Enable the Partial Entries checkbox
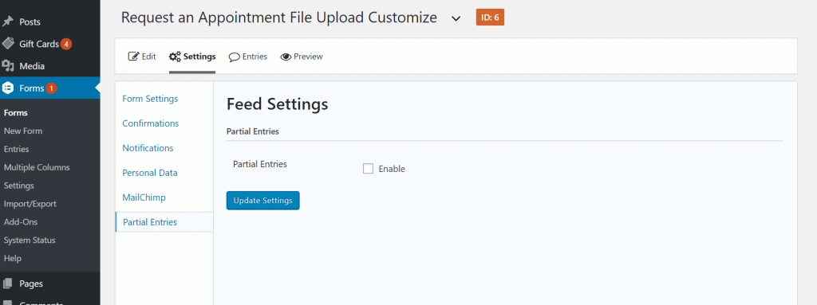Screen dimensions: 817x305 [x=369, y=169]
